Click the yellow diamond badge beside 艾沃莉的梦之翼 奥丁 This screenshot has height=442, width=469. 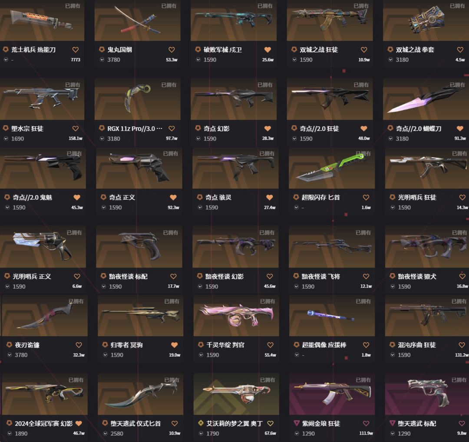pyautogui.click(x=201, y=423)
